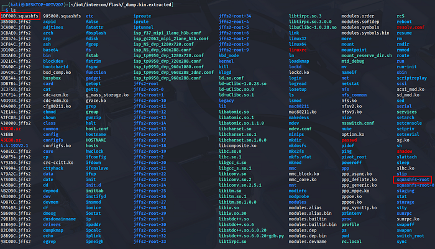
Task: Click the scriptreplay entry
Action: tap(411, 78)
